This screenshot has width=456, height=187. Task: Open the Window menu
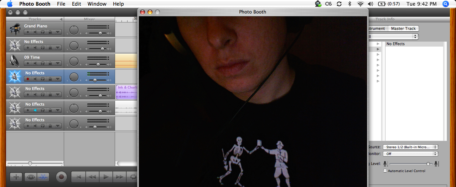click(97, 4)
